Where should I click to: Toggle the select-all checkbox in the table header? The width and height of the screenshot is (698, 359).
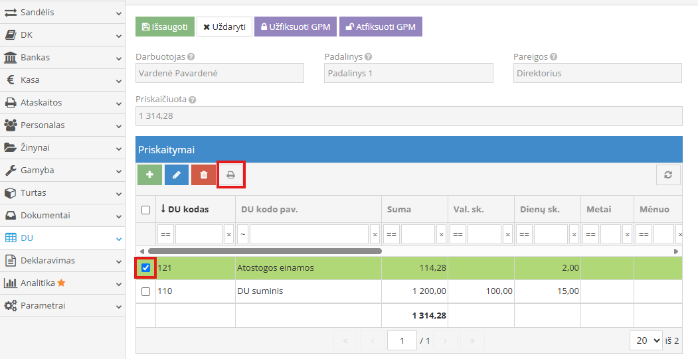(145, 210)
